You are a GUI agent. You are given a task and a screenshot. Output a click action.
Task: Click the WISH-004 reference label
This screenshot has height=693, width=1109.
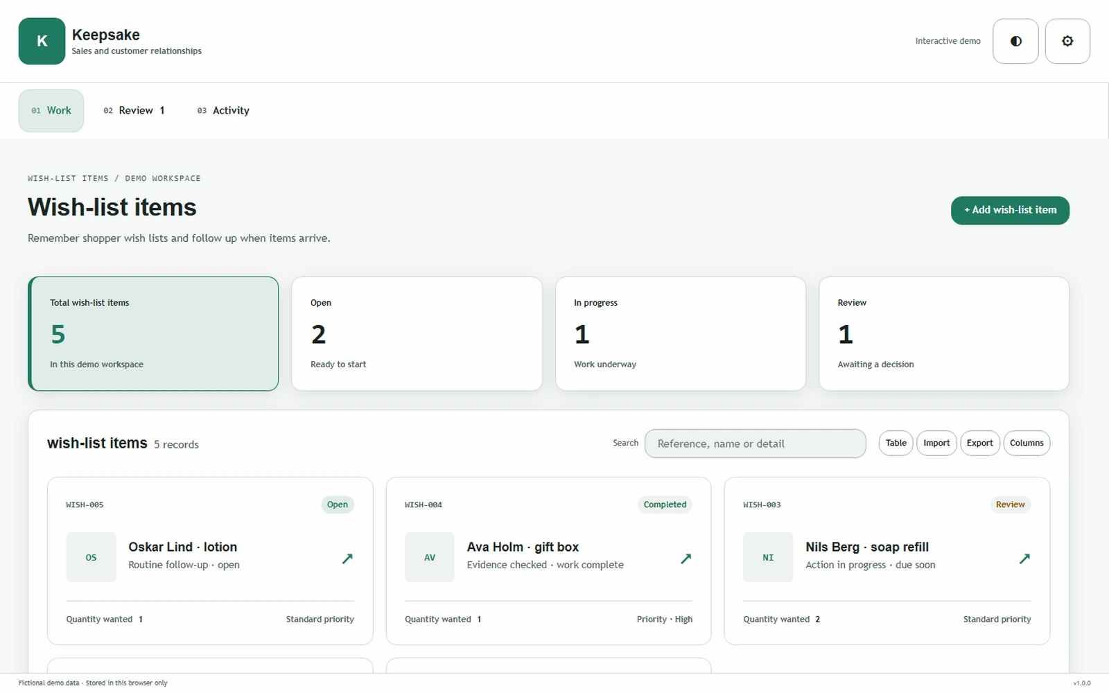pyautogui.click(x=423, y=505)
